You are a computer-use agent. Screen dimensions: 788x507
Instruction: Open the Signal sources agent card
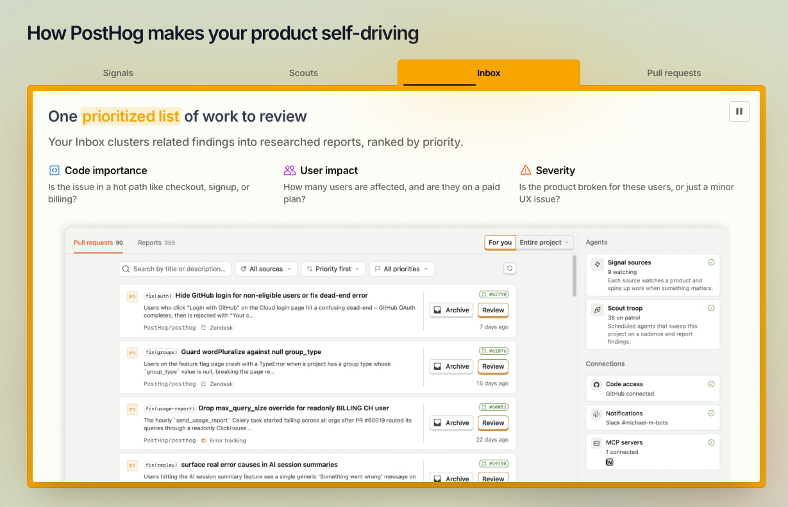tap(653, 275)
